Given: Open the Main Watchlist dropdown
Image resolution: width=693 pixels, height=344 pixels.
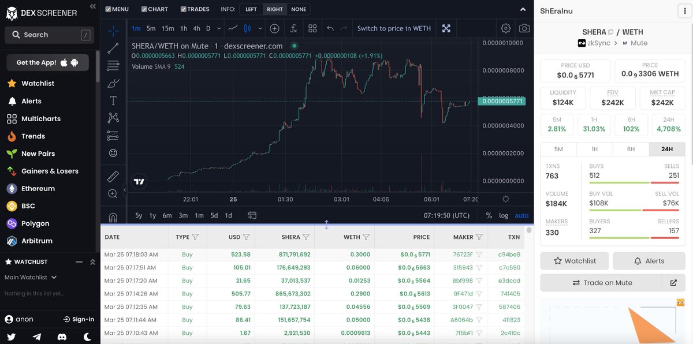Looking at the screenshot, I should [31, 277].
